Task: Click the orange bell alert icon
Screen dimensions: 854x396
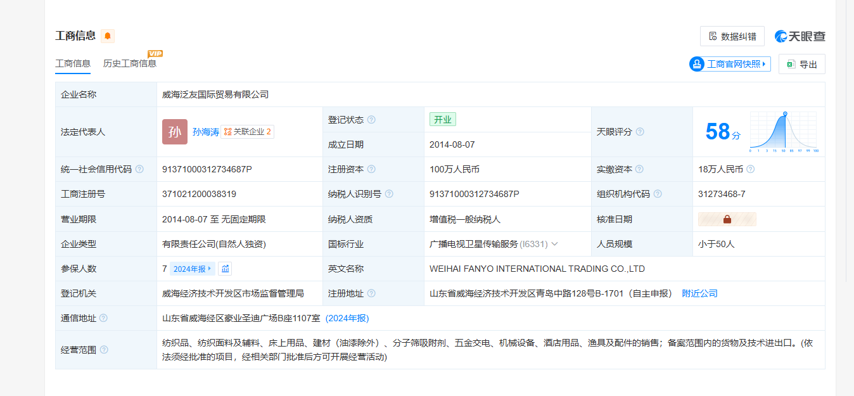Action: 108,36
